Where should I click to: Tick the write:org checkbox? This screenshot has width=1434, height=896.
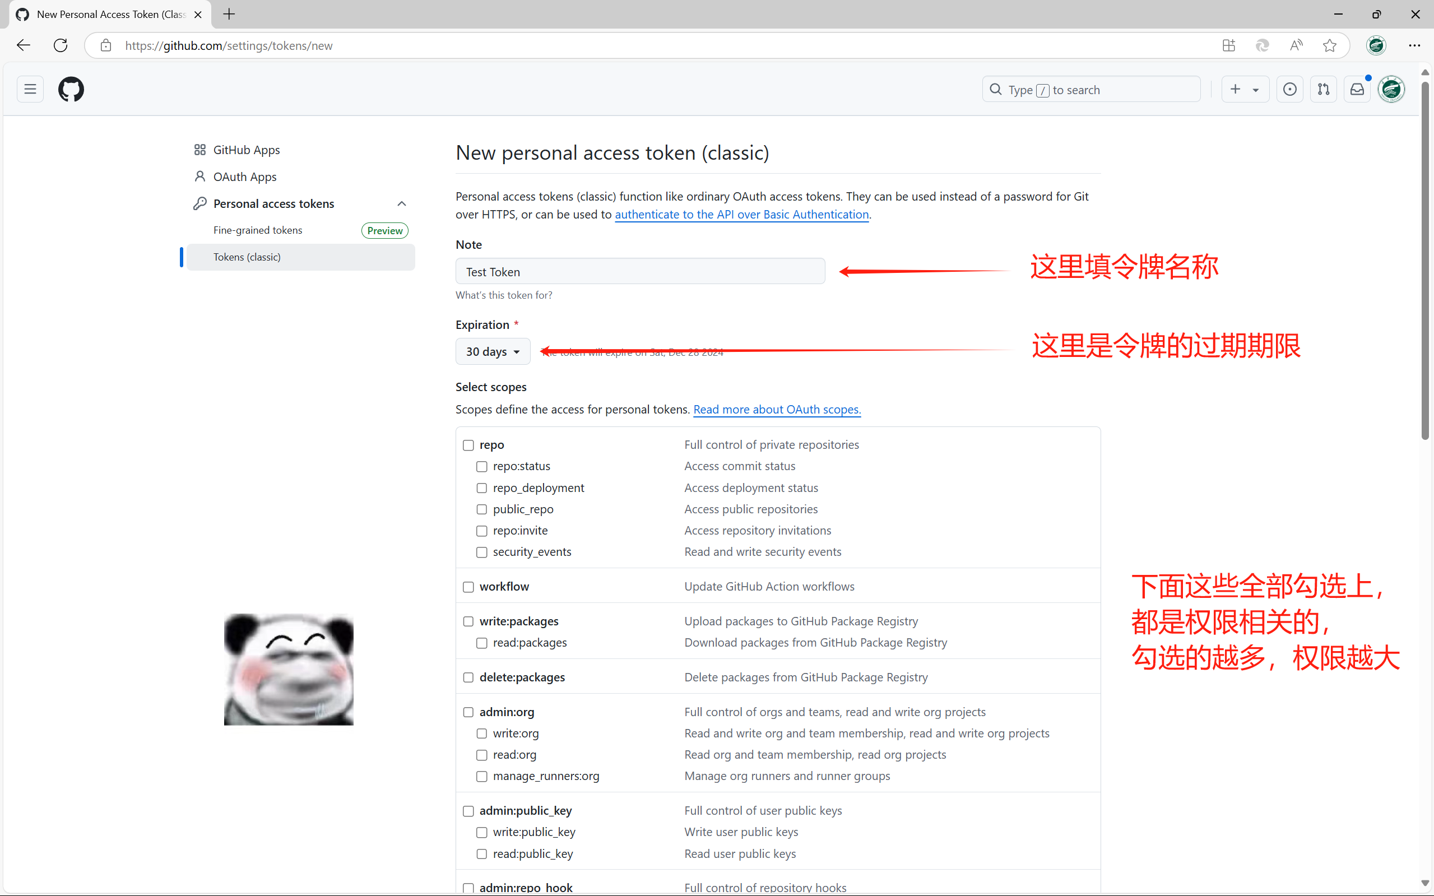tap(482, 733)
